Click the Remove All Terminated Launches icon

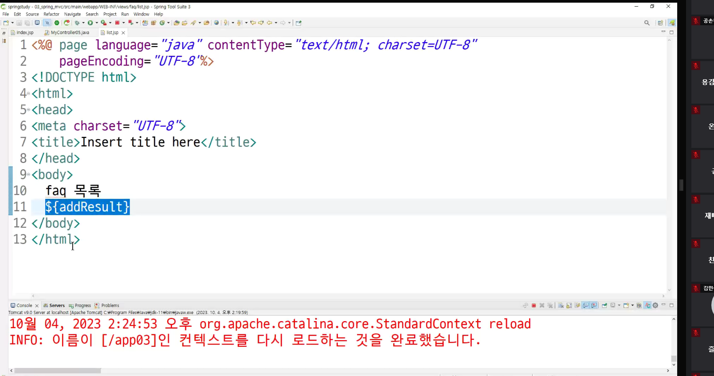(x=550, y=305)
